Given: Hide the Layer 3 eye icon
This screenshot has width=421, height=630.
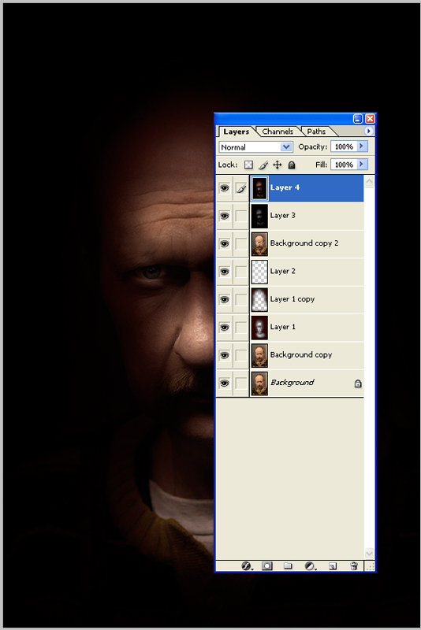Looking at the screenshot, I should [x=225, y=216].
